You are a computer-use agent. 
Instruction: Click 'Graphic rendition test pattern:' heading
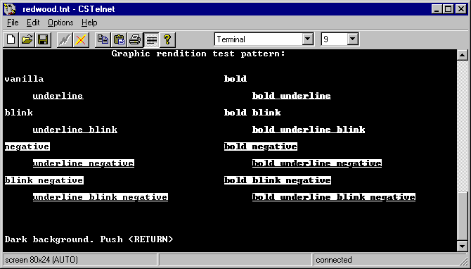pos(198,54)
